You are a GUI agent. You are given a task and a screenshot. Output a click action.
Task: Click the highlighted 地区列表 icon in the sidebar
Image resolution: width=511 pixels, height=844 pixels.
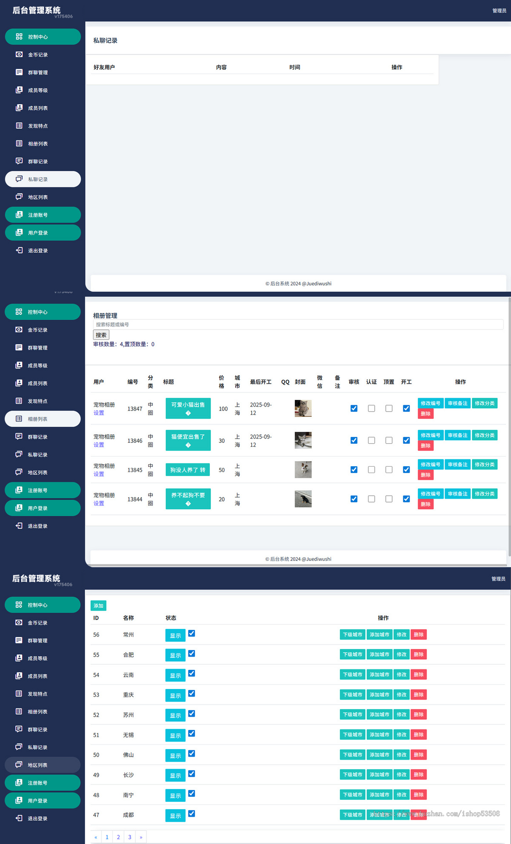click(x=19, y=764)
